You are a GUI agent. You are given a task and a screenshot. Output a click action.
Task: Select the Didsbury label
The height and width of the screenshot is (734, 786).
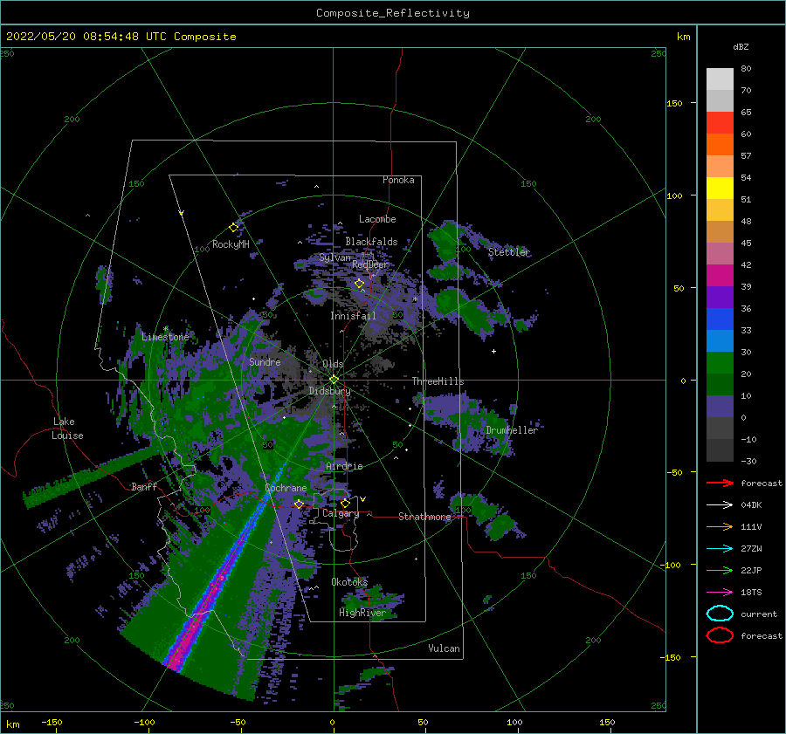click(329, 391)
